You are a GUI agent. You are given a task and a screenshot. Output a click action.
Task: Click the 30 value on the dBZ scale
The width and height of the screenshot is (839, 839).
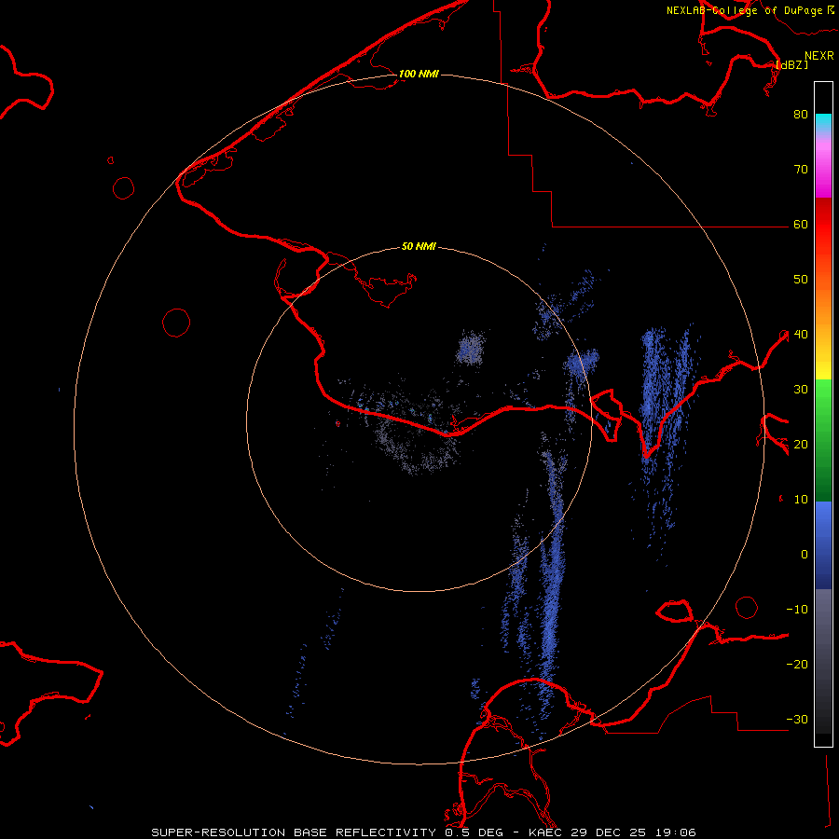point(801,390)
